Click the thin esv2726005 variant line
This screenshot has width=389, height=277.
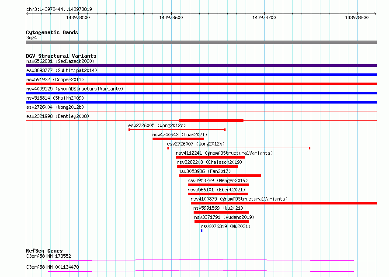coord(177,130)
